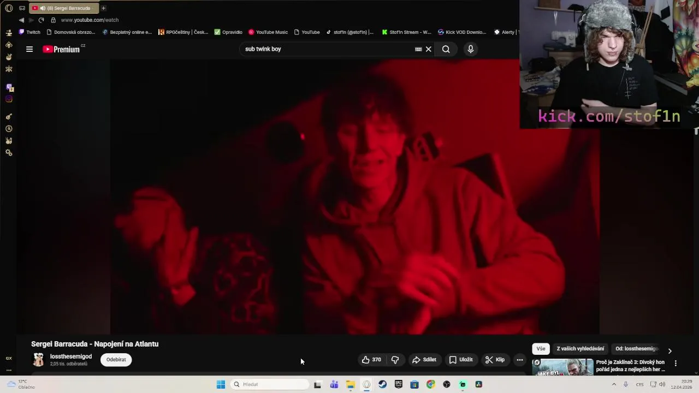699x393 pixels.
Task: Open the Kick VOD Downlo... bookmark
Action: (x=461, y=32)
